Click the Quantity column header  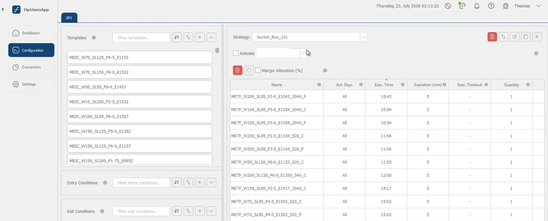(x=511, y=85)
